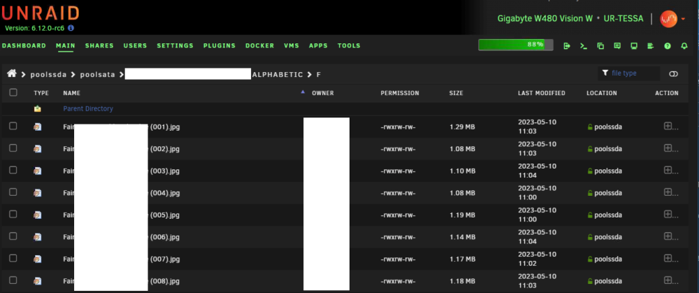
Task: Check the box for (004).jpg
Action: click(13, 192)
